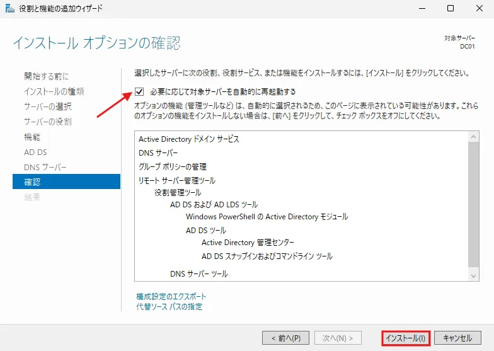
Task: Click scroll up arrow in feature list
Action: (473, 137)
